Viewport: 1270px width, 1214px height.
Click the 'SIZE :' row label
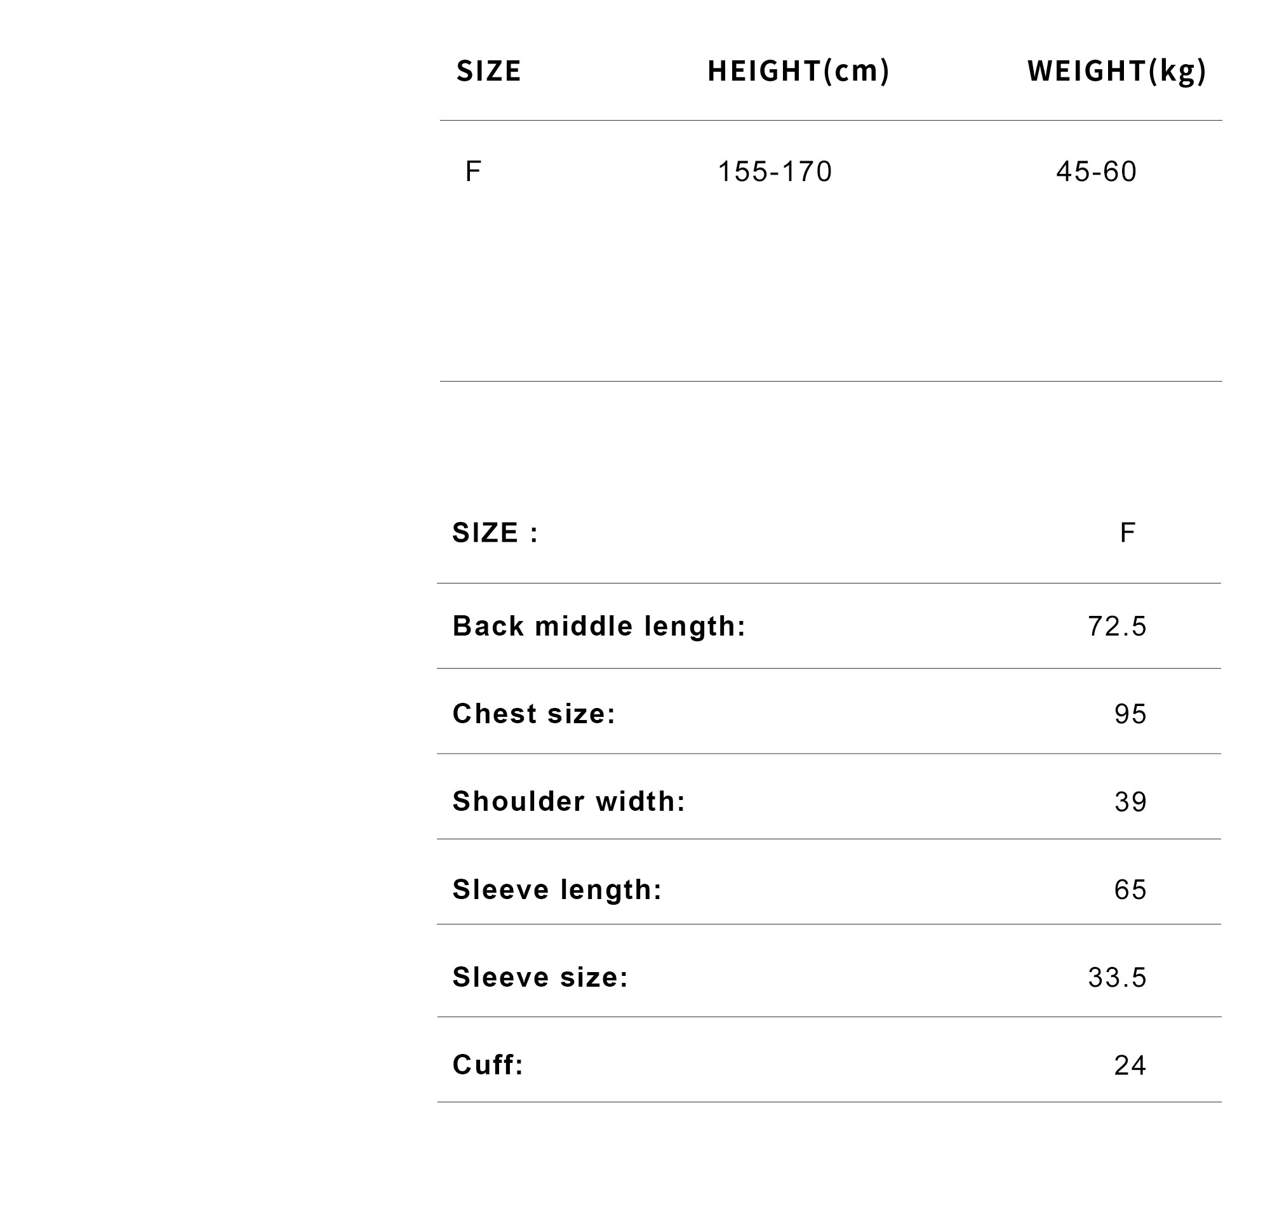[495, 533]
